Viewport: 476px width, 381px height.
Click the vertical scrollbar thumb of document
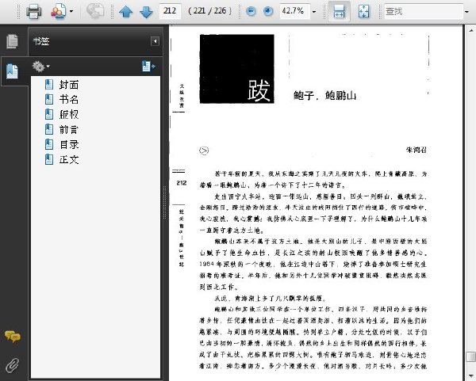[x=471, y=356]
